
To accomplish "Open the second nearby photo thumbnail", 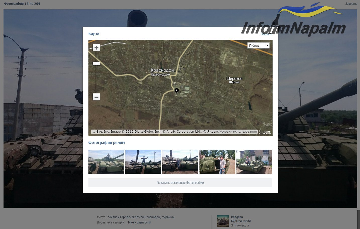I will pyautogui.click(x=143, y=162).
